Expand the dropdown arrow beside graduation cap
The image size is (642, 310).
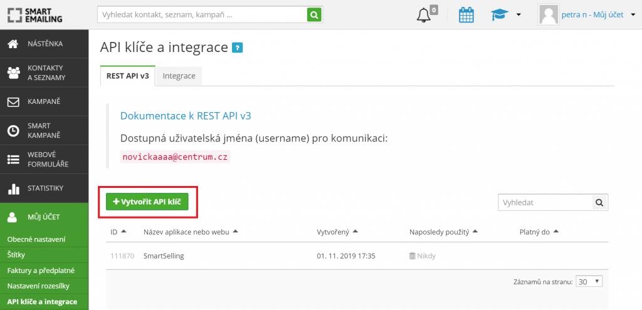coord(518,14)
